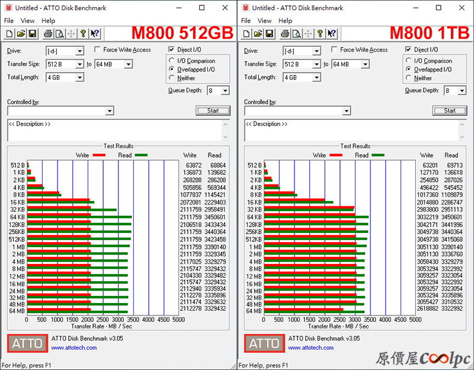474x370 pixels.
Task: Open the Total Length dropdown in left ATTO window
Action: click(79, 78)
